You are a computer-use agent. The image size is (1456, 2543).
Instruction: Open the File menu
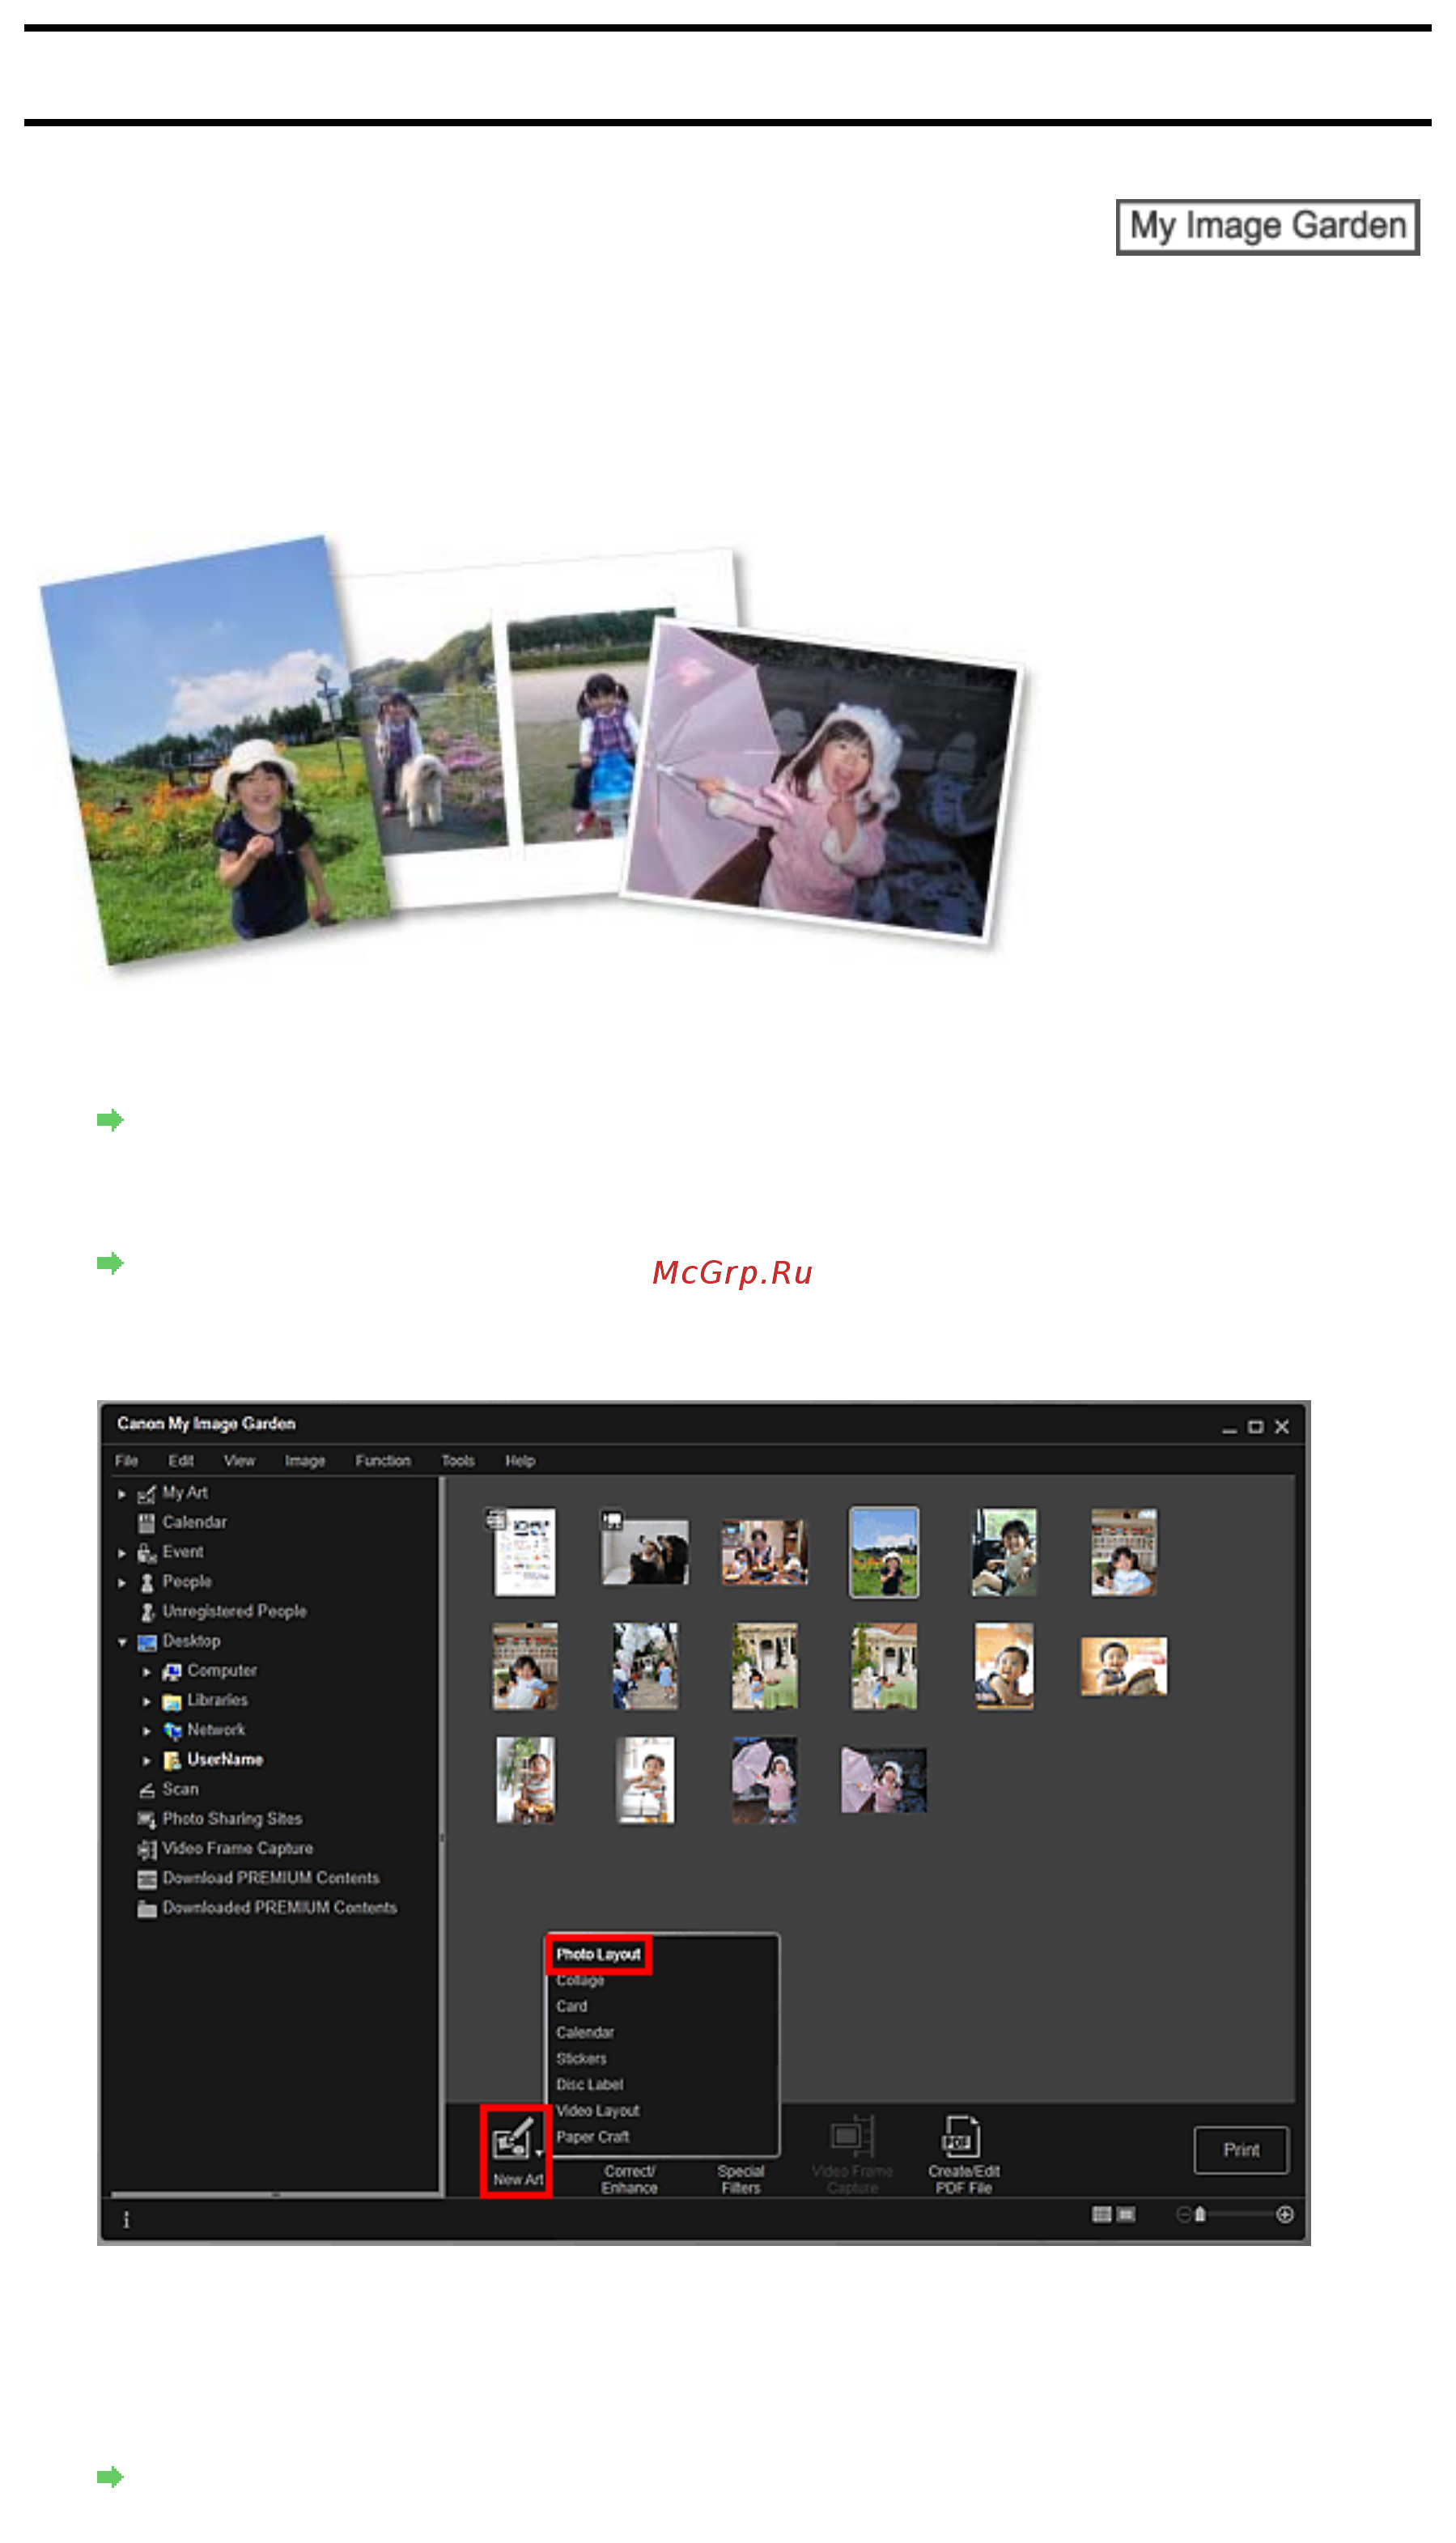127,1461
